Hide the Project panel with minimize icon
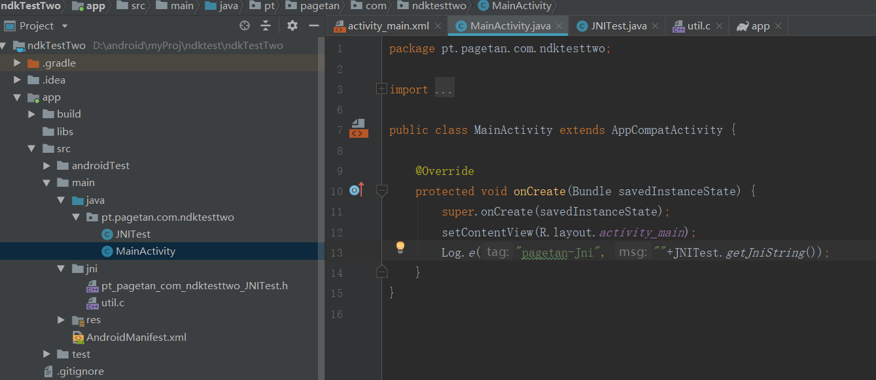Viewport: 876px width, 380px height. (x=314, y=25)
